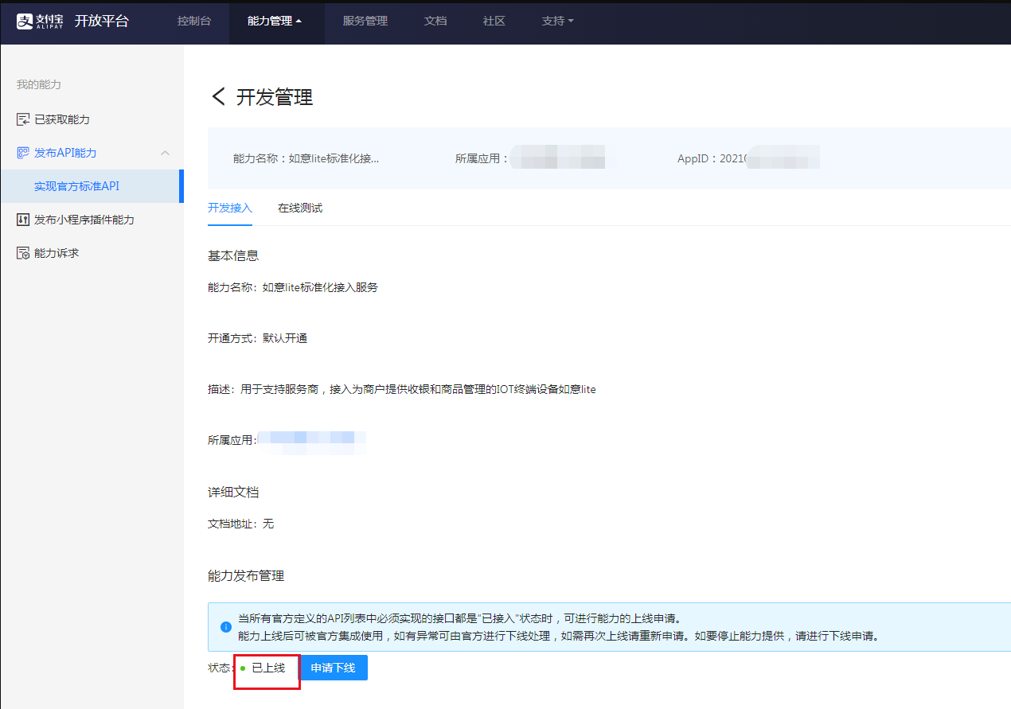Open 文档 in the top navigation
Viewport: 1011px width, 709px height.
tap(435, 21)
